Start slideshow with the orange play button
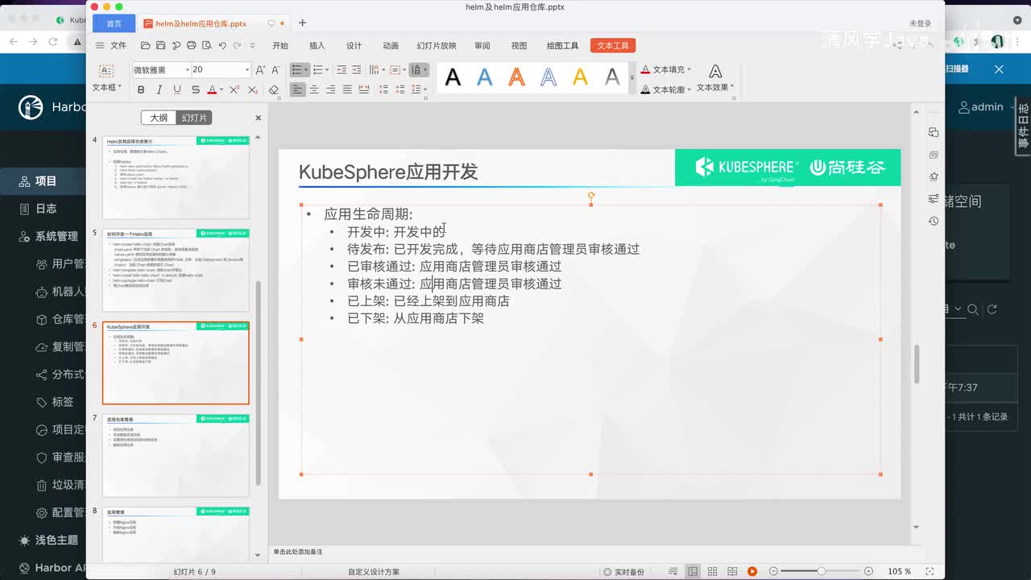Screen dimensions: 1031x580 (x=752, y=571)
